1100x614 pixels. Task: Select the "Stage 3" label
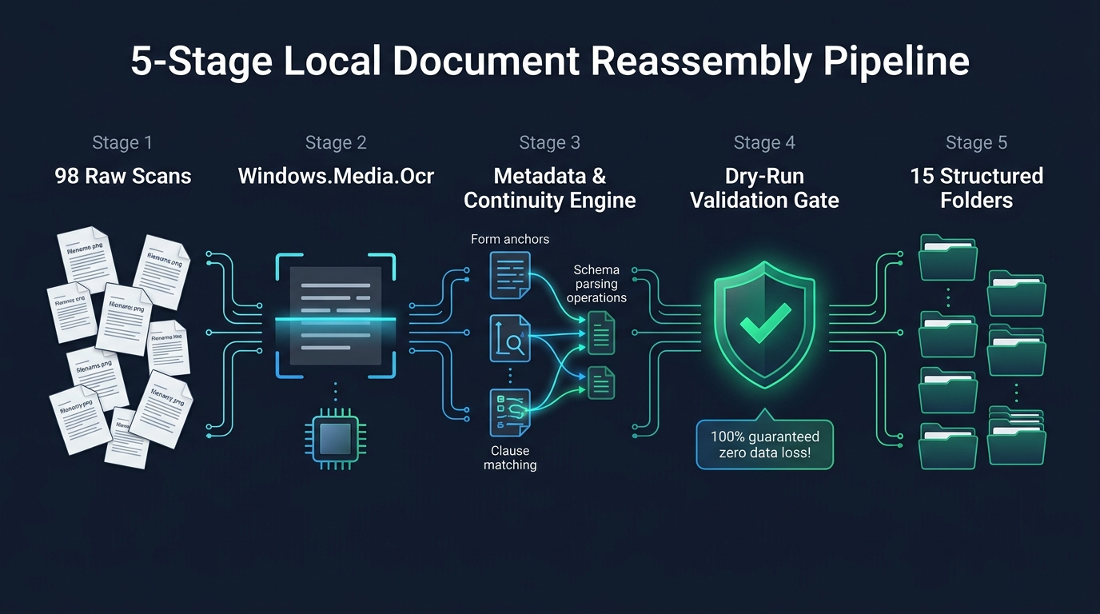coord(549,143)
